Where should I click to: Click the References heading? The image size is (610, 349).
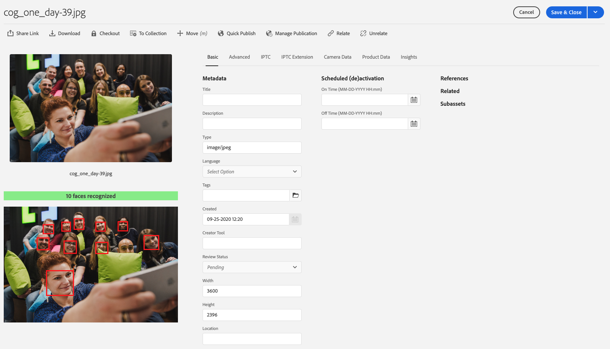(x=454, y=78)
